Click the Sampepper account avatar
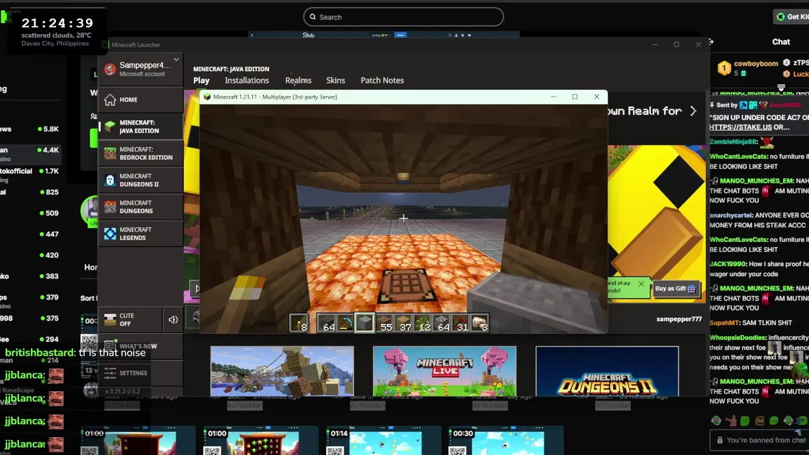The height and width of the screenshot is (455, 809). (x=110, y=69)
